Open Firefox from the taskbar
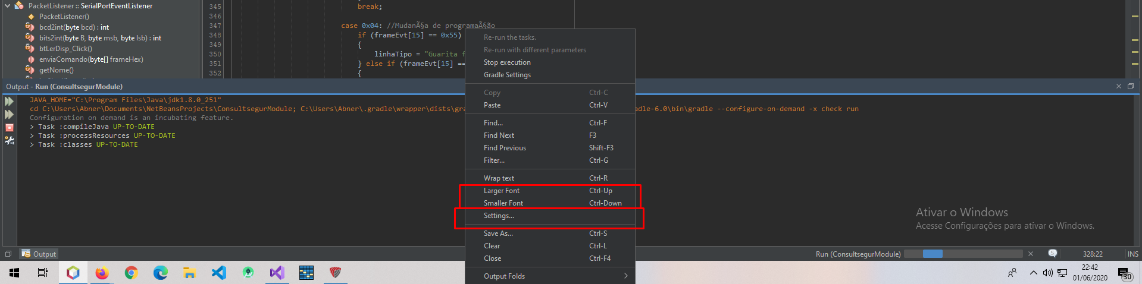This screenshot has width=1142, height=284. [x=102, y=273]
